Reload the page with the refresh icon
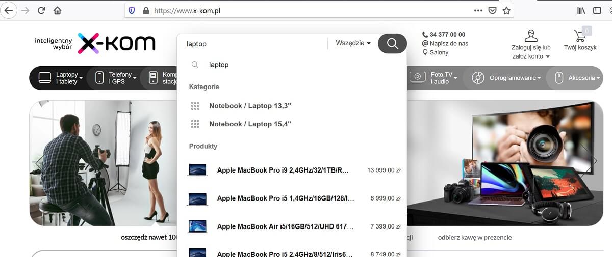Image resolution: width=612 pixels, height=257 pixels. (41, 10)
